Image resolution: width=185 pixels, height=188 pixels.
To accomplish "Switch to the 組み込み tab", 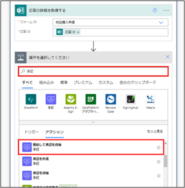I will coord(46,82).
